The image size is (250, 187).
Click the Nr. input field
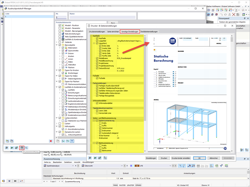tap(61, 17)
